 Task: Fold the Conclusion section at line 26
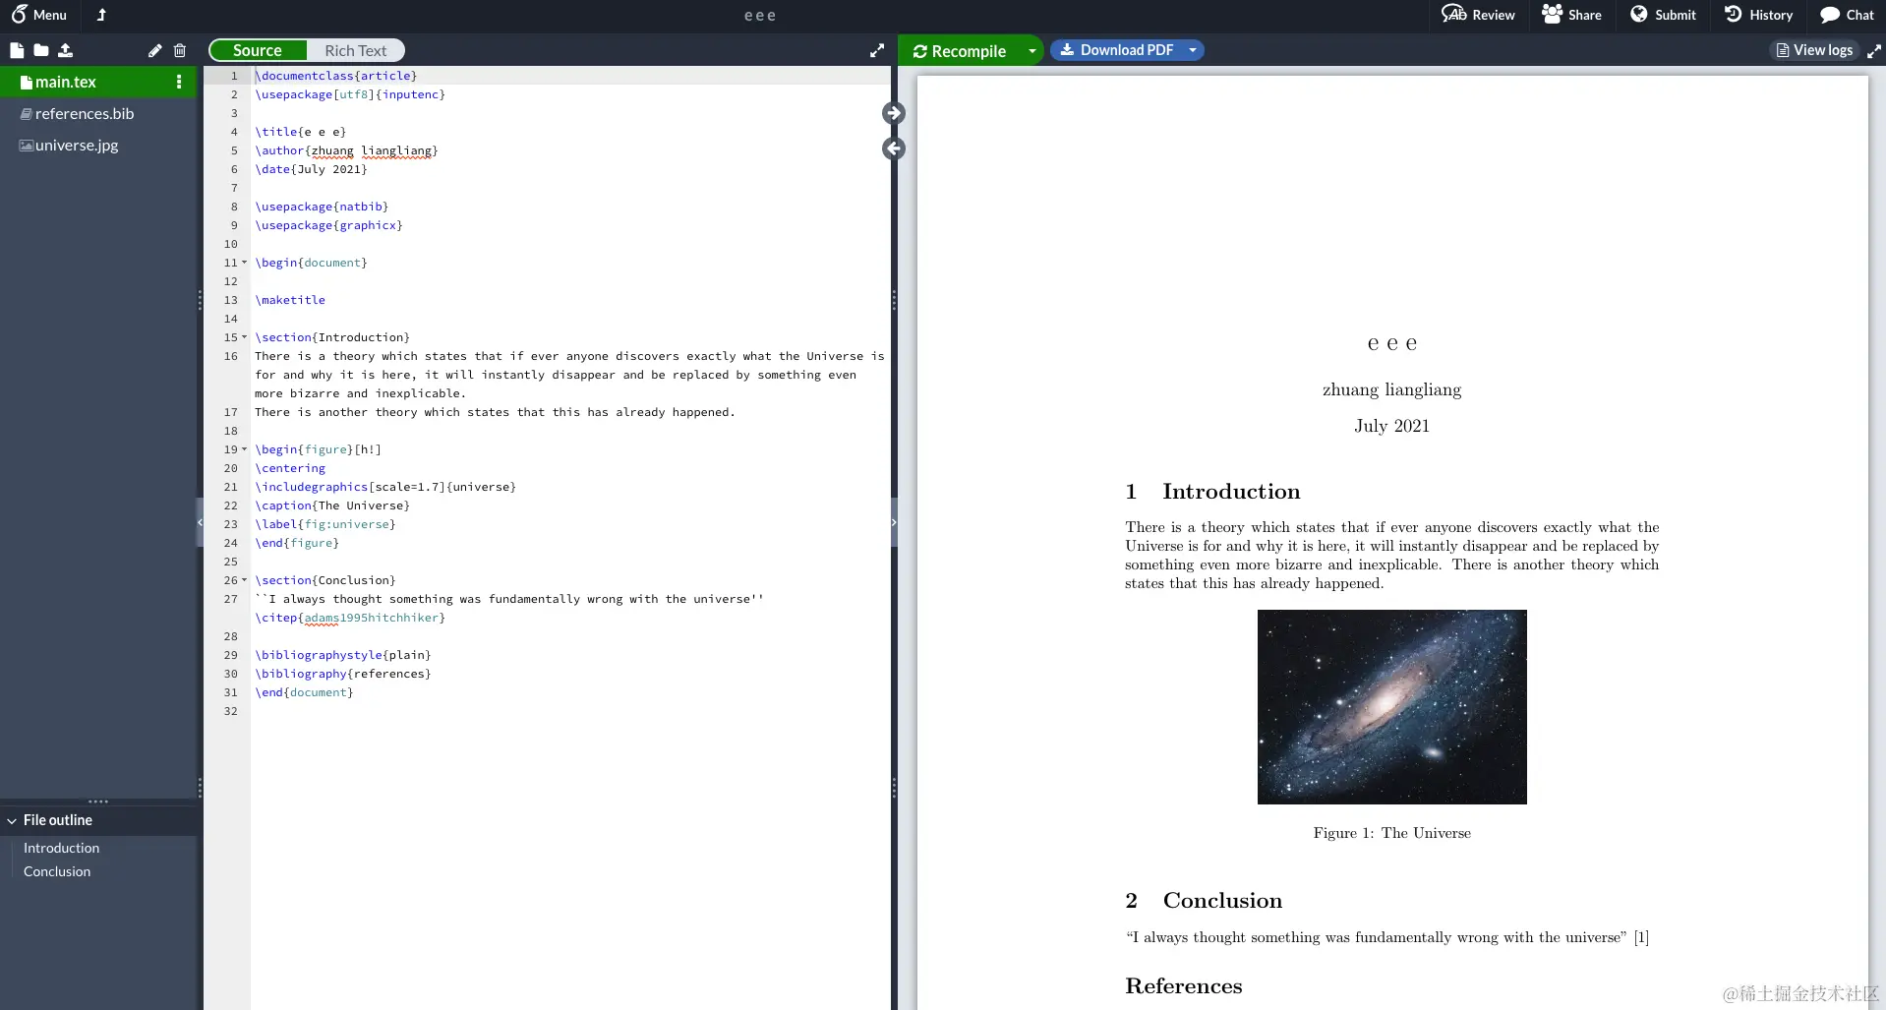click(x=245, y=580)
